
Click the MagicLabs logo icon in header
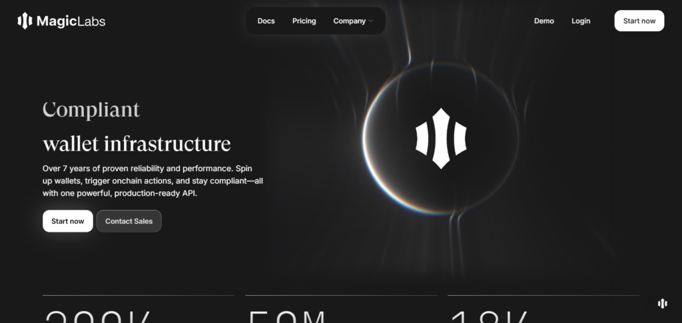point(25,21)
